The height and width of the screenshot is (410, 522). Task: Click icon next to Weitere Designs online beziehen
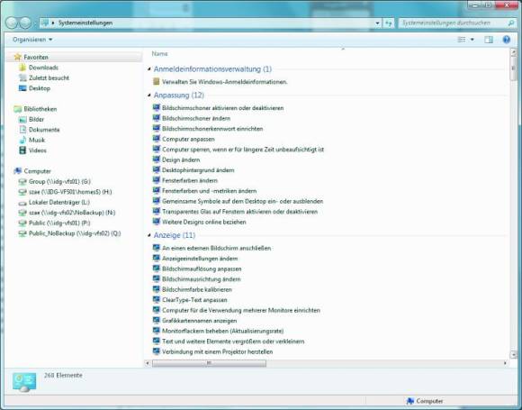pos(156,221)
